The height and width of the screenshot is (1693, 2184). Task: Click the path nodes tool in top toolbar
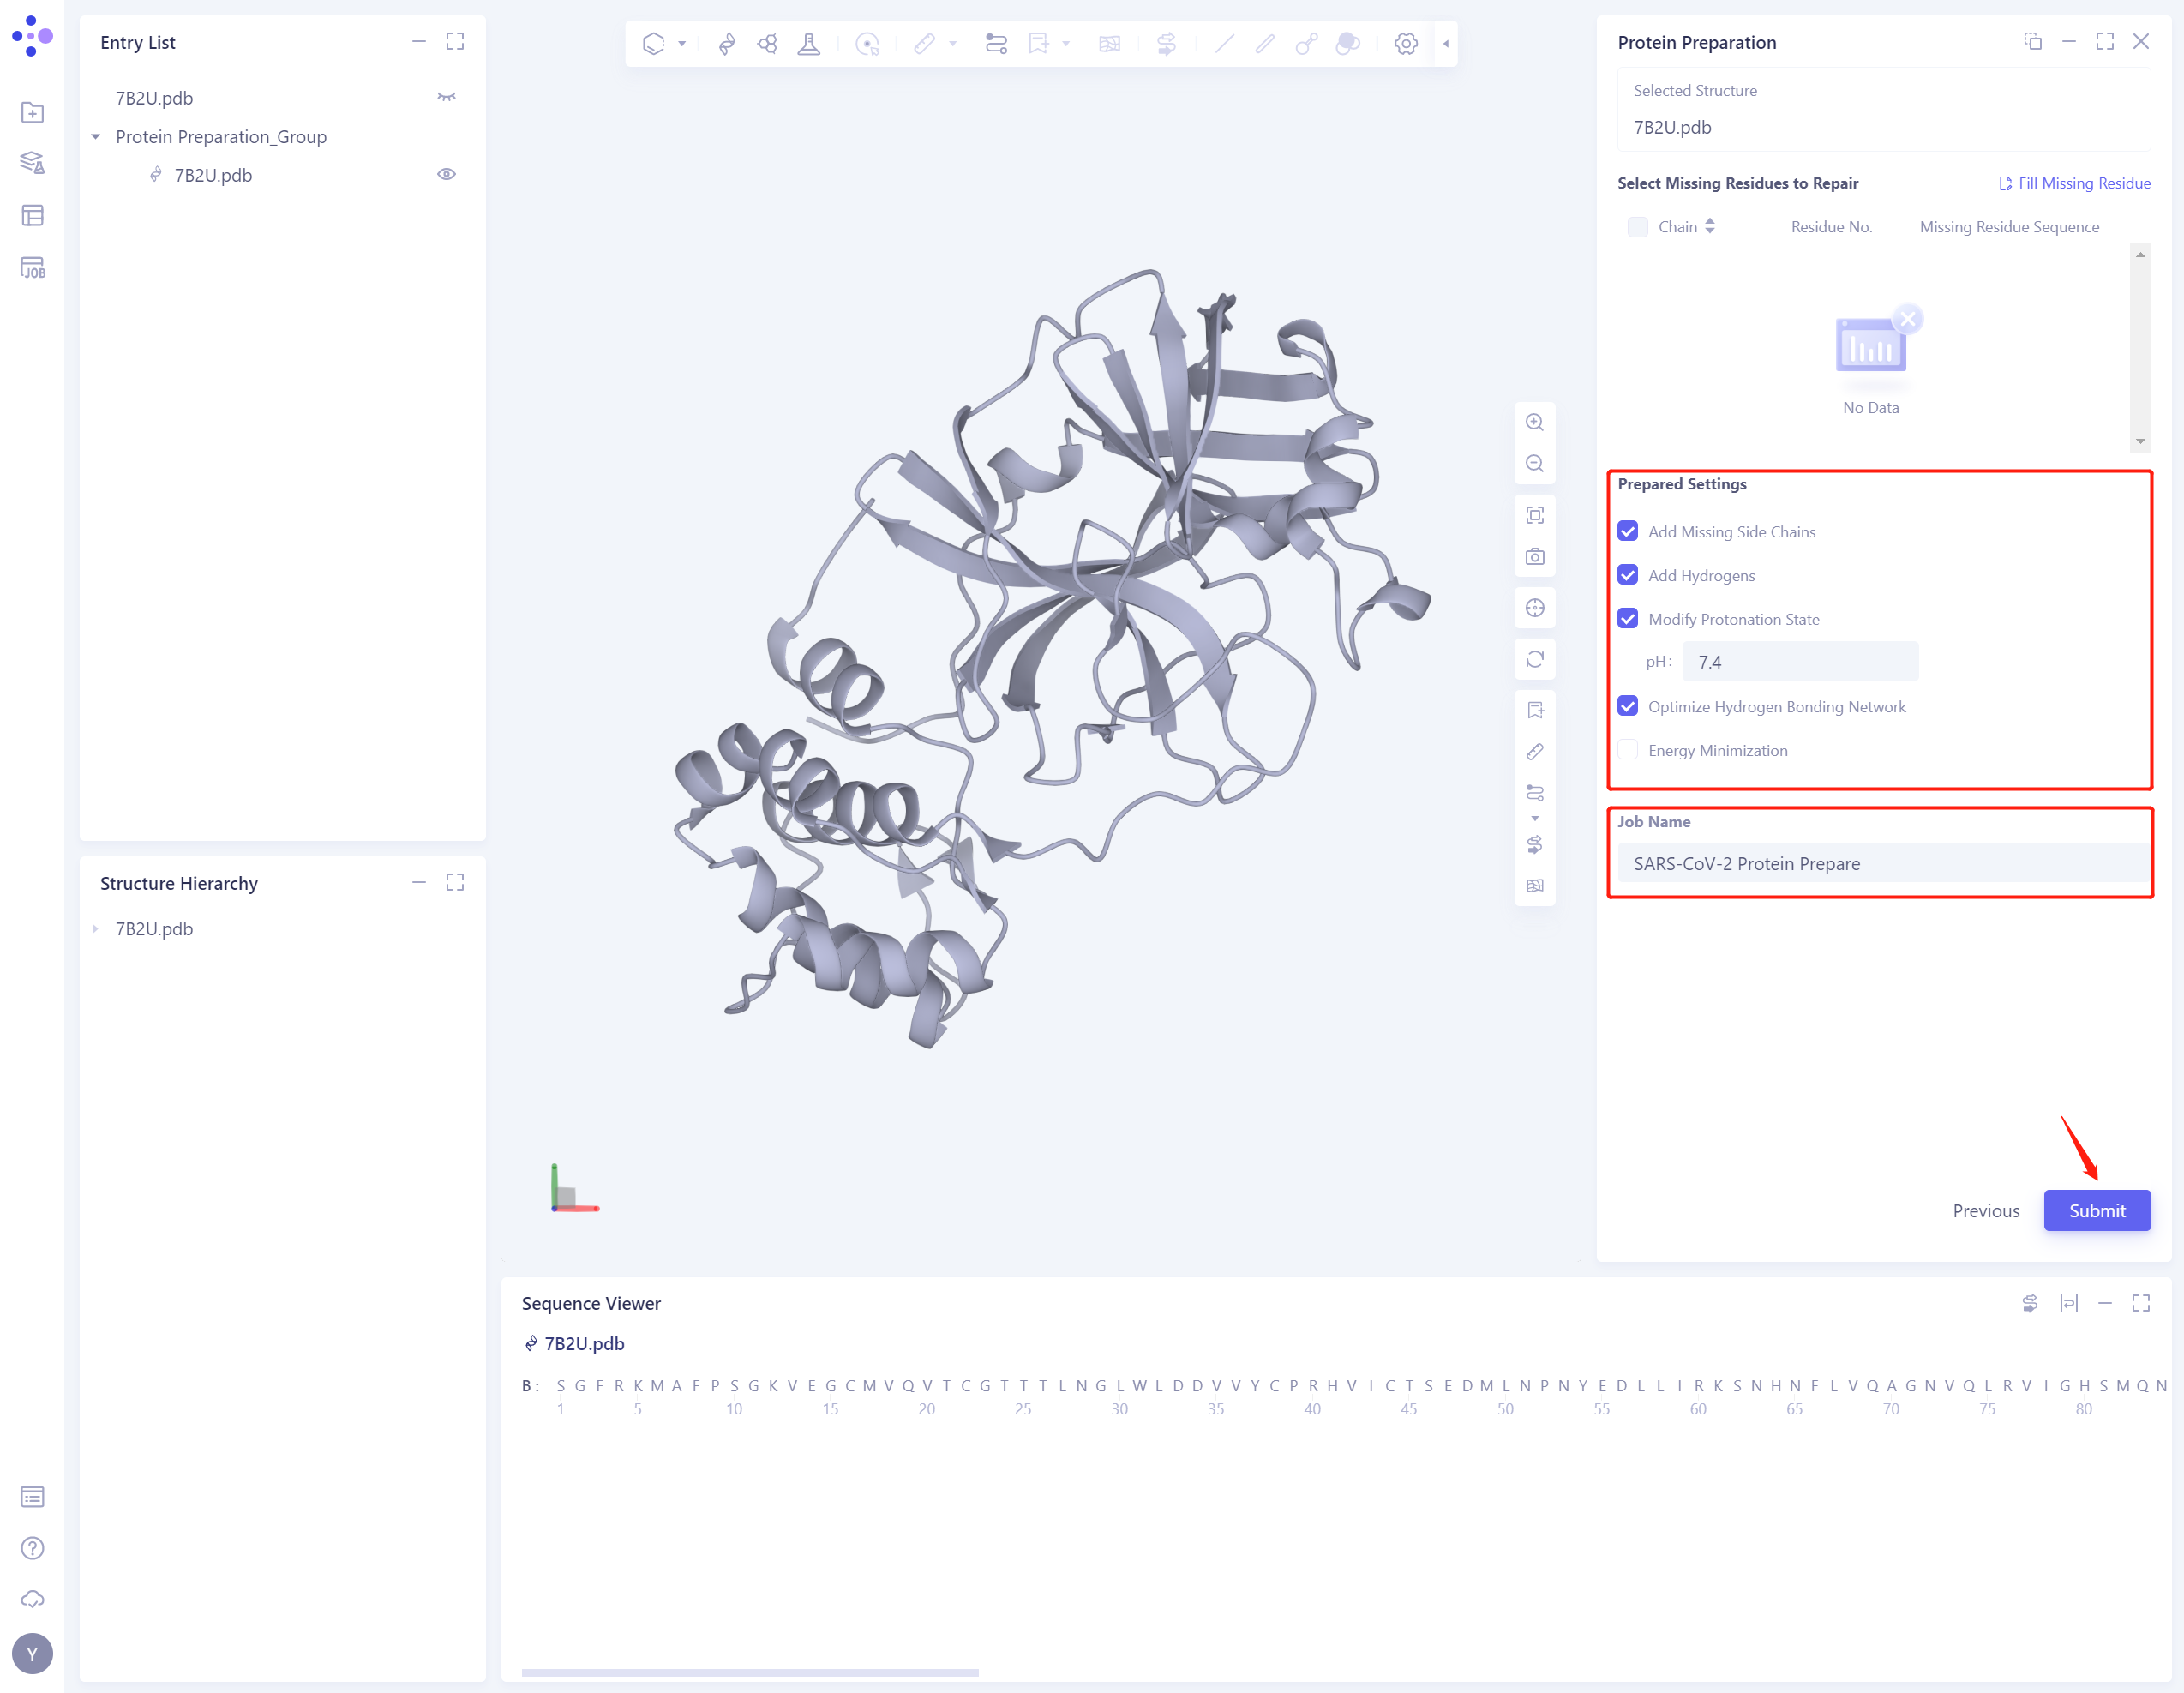[996, 44]
